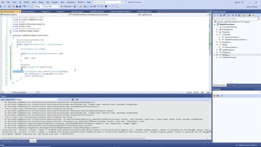Click the Live Share button
This screenshot has height=147, width=261.
tap(252, 7)
